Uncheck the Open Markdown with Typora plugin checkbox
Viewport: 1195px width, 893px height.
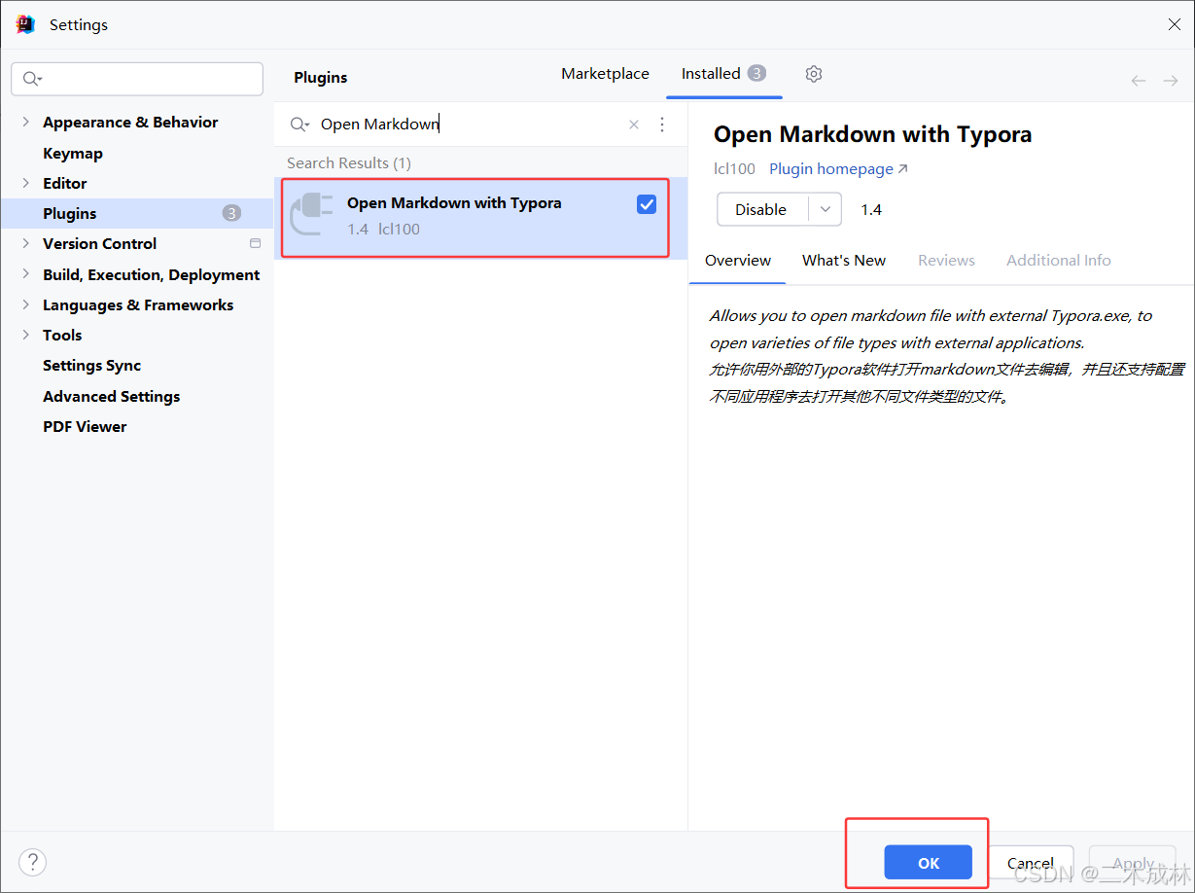[x=647, y=204]
